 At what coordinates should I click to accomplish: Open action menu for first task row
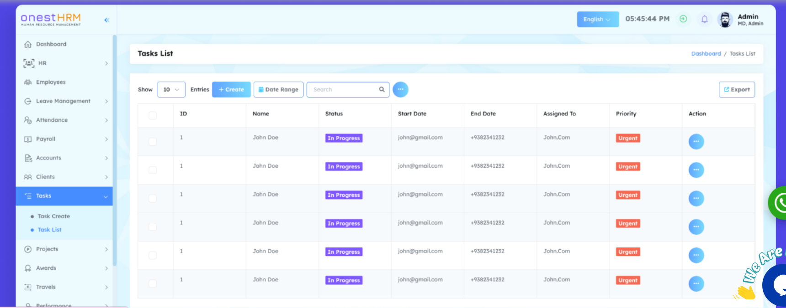click(x=696, y=141)
